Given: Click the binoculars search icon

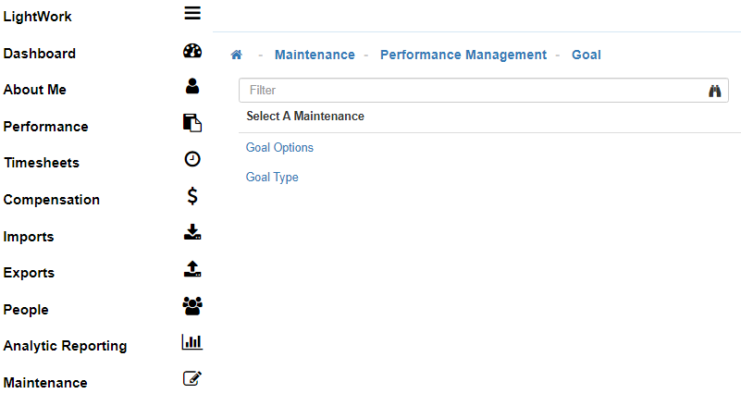Looking at the screenshot, I should click(x=714, y=91).
